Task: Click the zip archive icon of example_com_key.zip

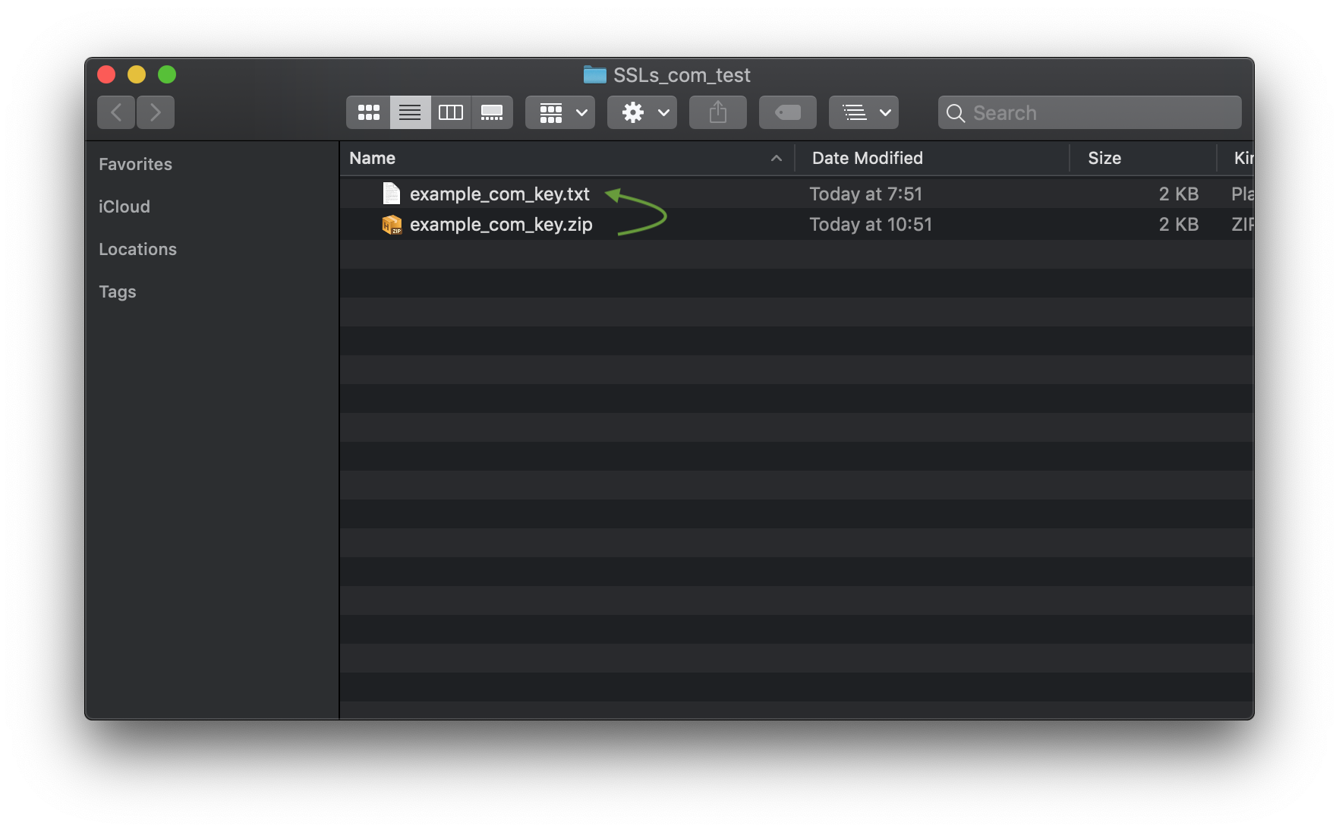Action: 392,225
